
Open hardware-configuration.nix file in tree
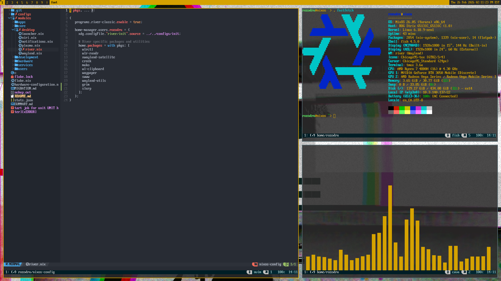point(37,85)
